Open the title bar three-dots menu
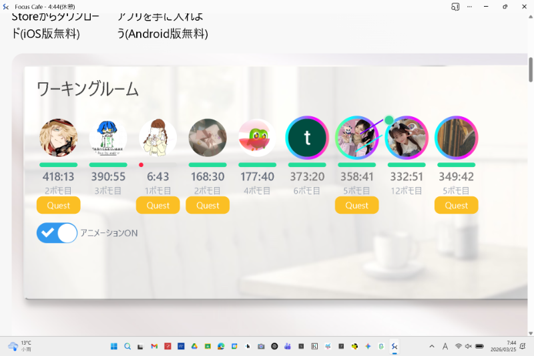Screen dimensions: 534x356 (x=470, y=7)
